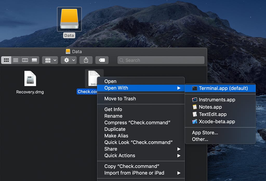Click the magnifier icon in Search field

click(122, 60)
